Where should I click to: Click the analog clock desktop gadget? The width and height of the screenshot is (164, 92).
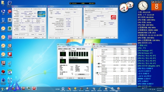[x=143, y=6]
